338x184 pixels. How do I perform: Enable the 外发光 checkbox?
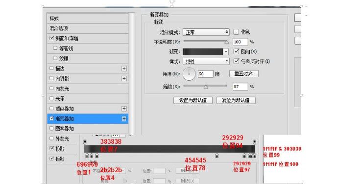(x=51, y=138)
